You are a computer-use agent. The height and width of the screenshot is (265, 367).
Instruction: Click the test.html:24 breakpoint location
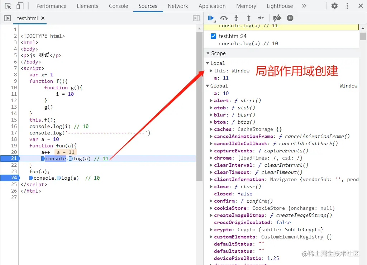(x=233, y=36)
